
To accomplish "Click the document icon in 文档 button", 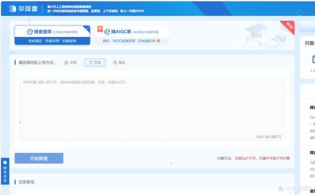I will (66, 63).
